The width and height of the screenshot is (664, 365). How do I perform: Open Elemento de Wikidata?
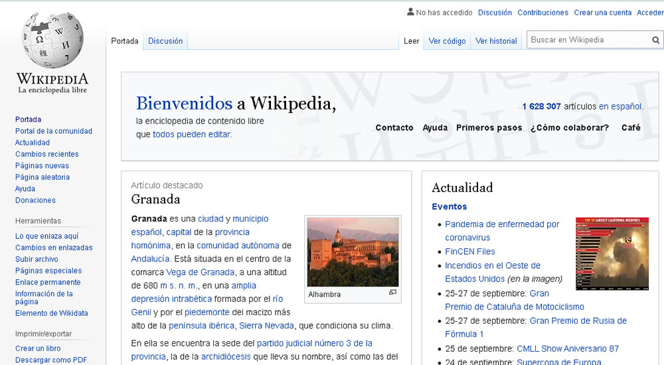pos(52,313)
